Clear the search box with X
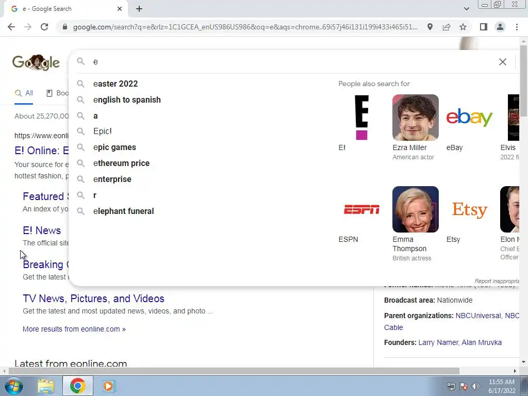Screen dimensions: 528x396 click(502, 62)
